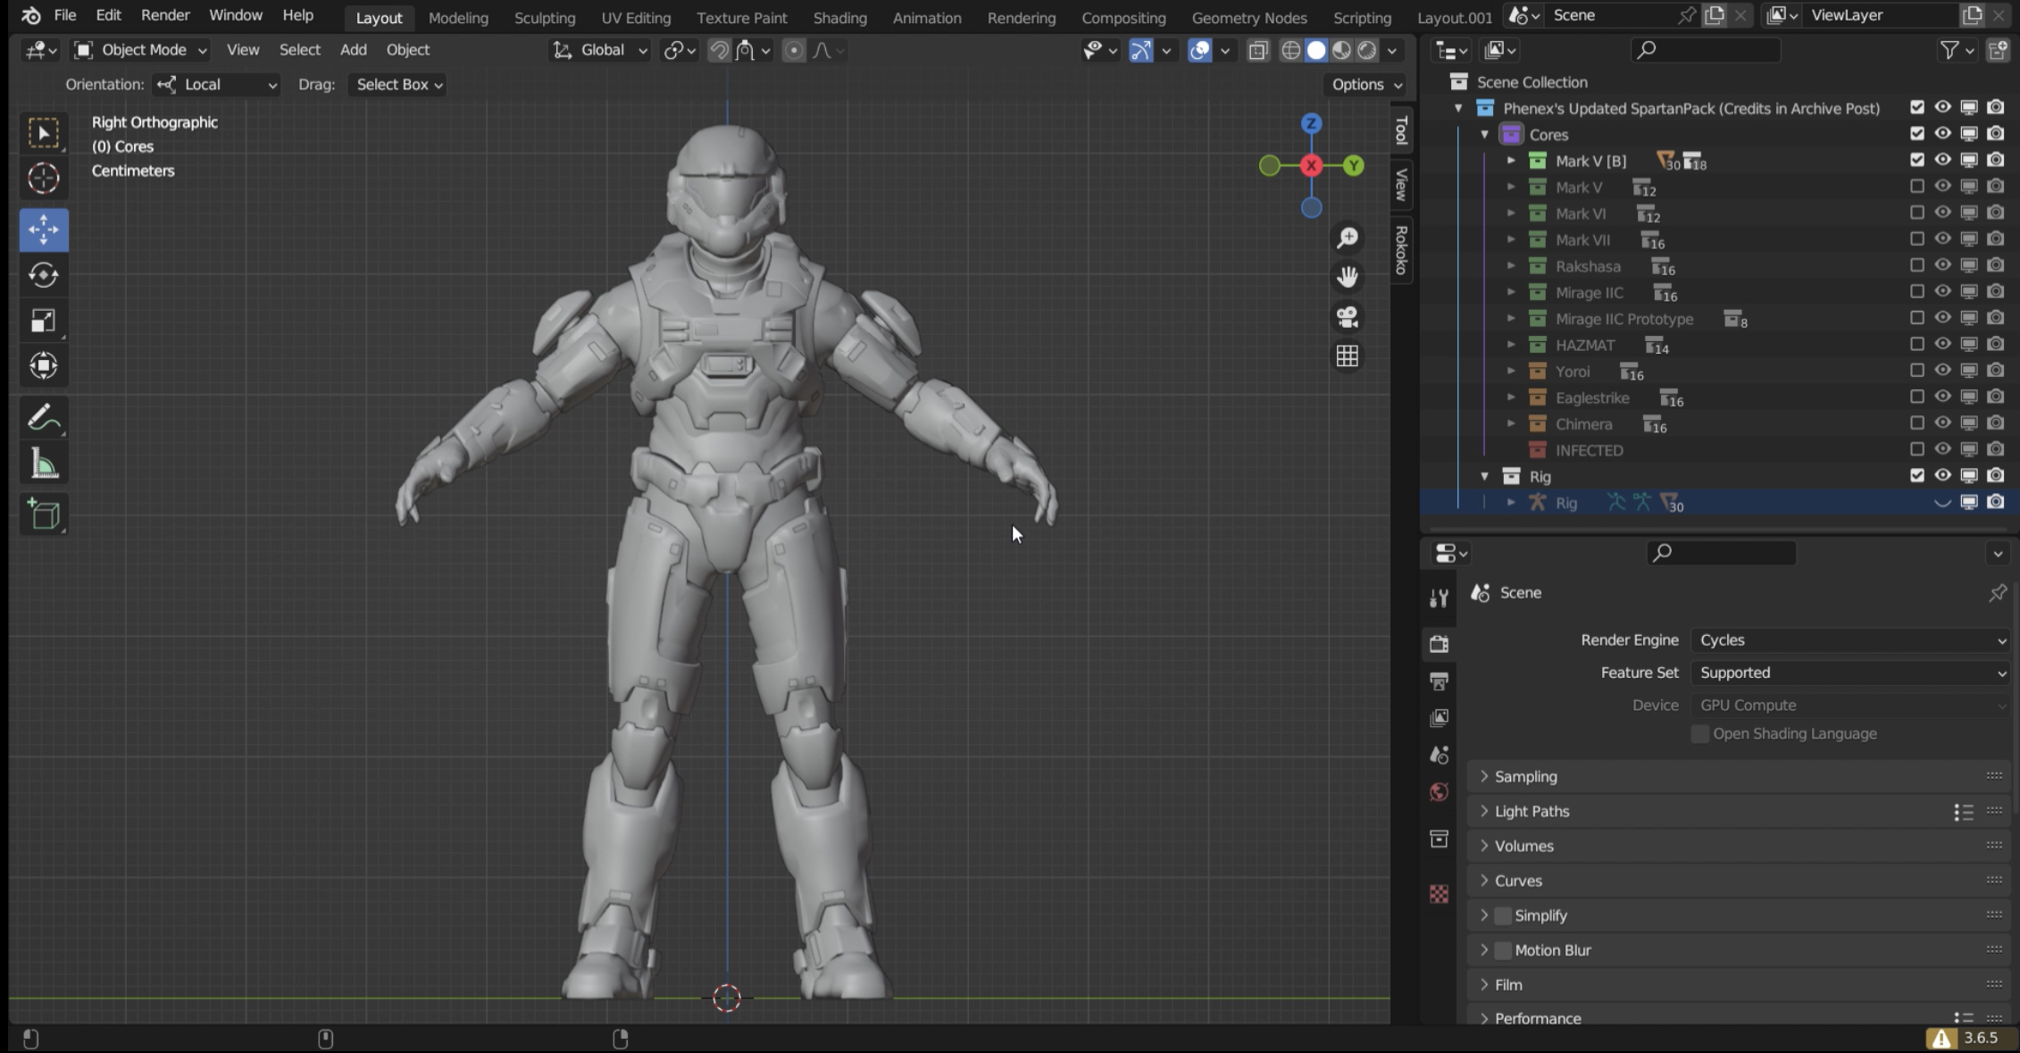Click the outliner search field
This screenshot has width=2020, height=1053.
point(1706,50)
